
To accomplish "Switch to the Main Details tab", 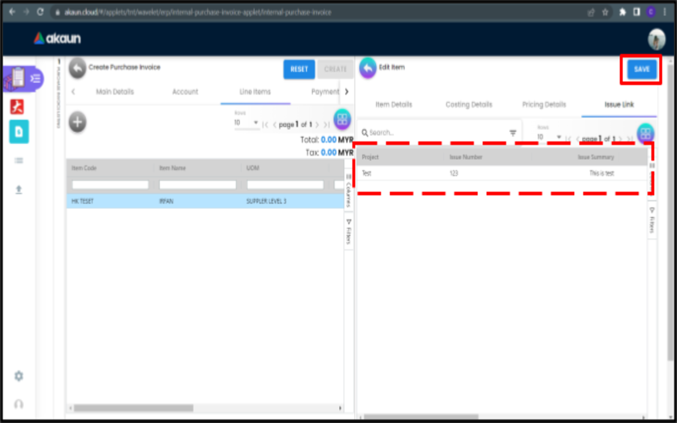I will (x=115, y=92).
